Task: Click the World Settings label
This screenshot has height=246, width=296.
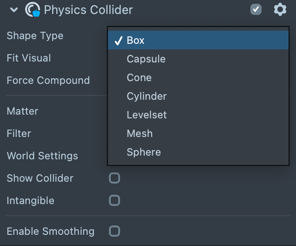Action: click(x=42, y=156)
